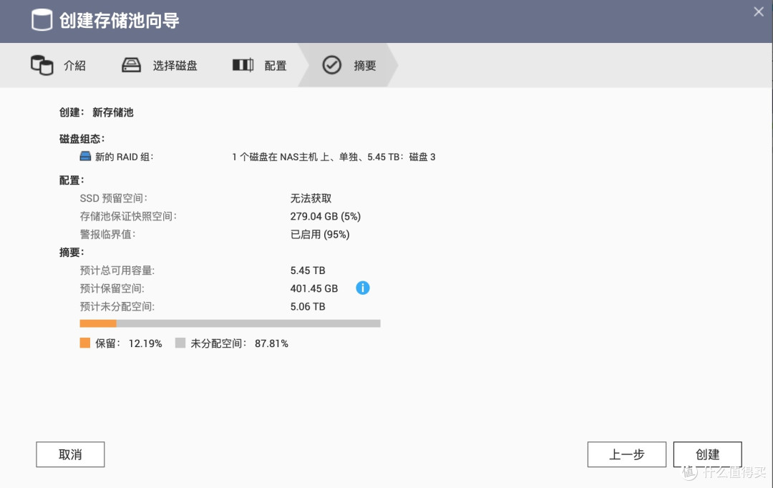
Task: Click 上一步 to return to previous step
Action: point(626,454)
